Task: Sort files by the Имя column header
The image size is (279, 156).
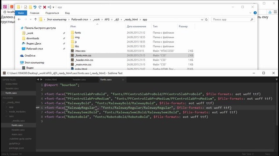Action: point(73,26)
